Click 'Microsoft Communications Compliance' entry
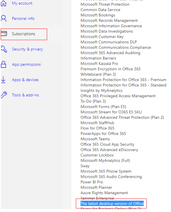This screenshot has width=171, height=212. [x=116, y=47]
